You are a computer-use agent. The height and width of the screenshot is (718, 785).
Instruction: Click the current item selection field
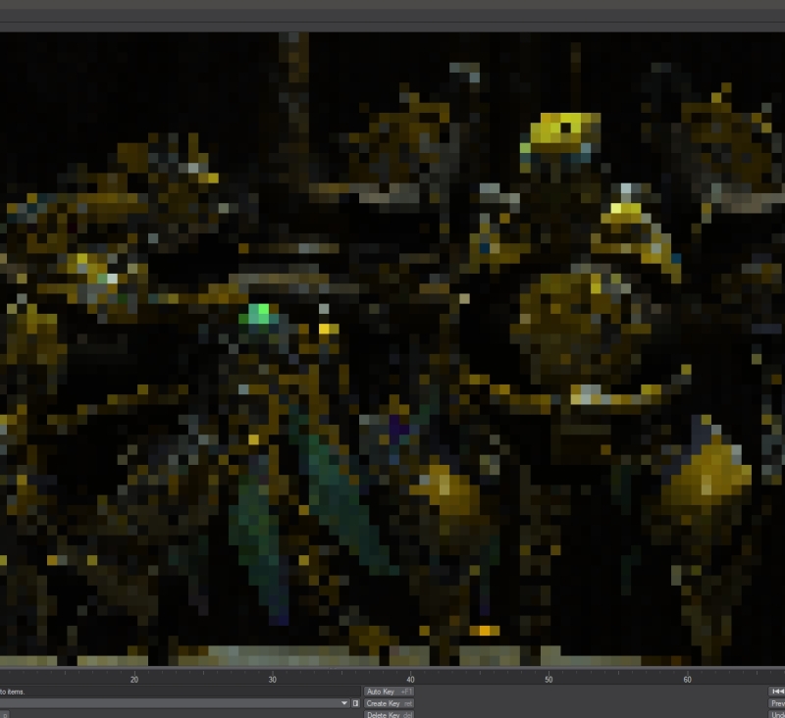point(167,703)
